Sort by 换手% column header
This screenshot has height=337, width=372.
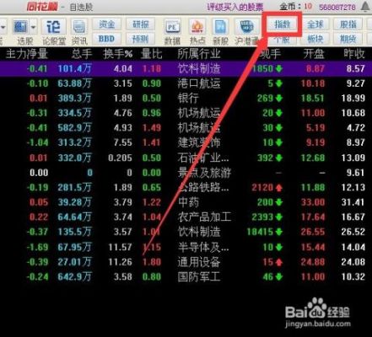(118, 54)
